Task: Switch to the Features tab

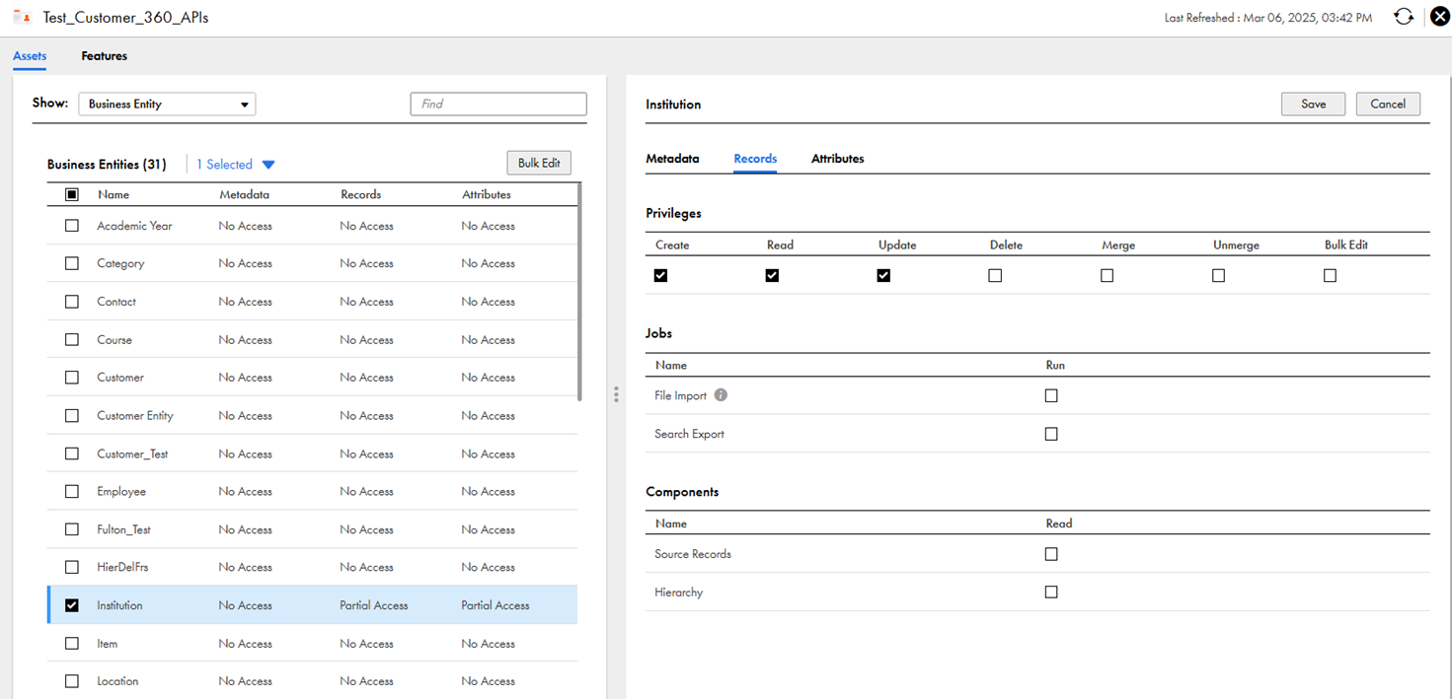Action: tap(104, 56)
